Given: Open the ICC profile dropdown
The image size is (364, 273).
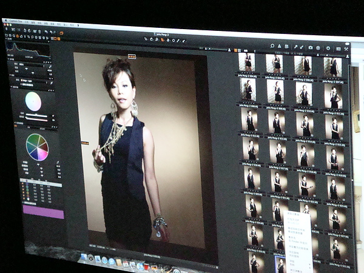Looking at the screenshot, I should coord(35,81).
